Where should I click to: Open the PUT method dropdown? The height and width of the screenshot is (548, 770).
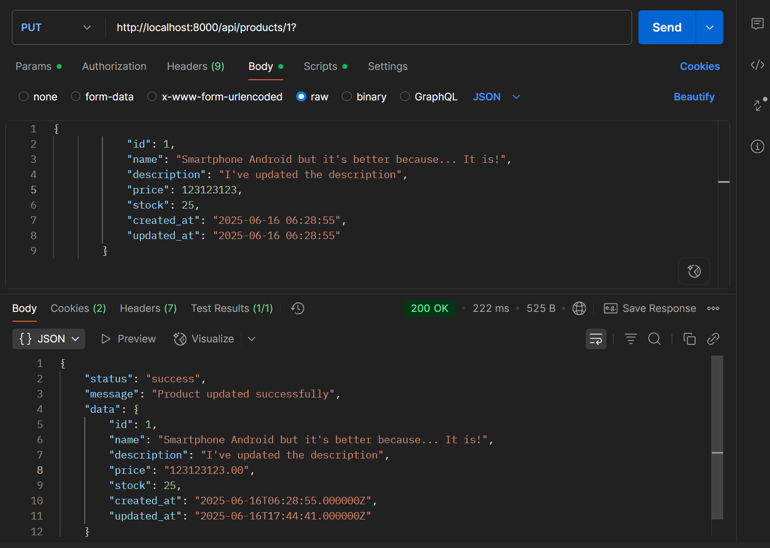click(x=56, y=28)
